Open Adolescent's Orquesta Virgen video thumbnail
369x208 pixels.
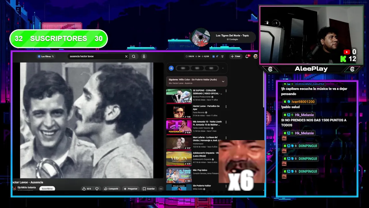coord(179,159)
